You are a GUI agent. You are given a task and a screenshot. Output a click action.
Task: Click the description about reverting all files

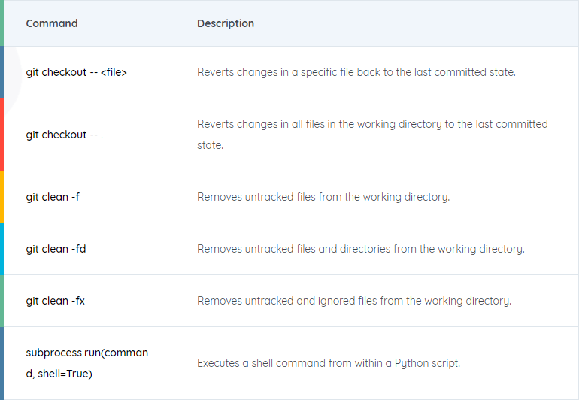click(x=372, y=135)
